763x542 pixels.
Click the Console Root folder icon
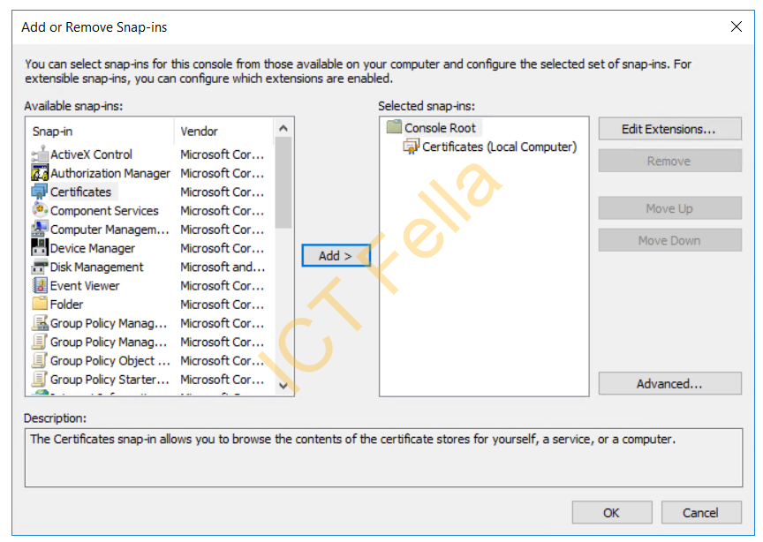tap(394, 127)
